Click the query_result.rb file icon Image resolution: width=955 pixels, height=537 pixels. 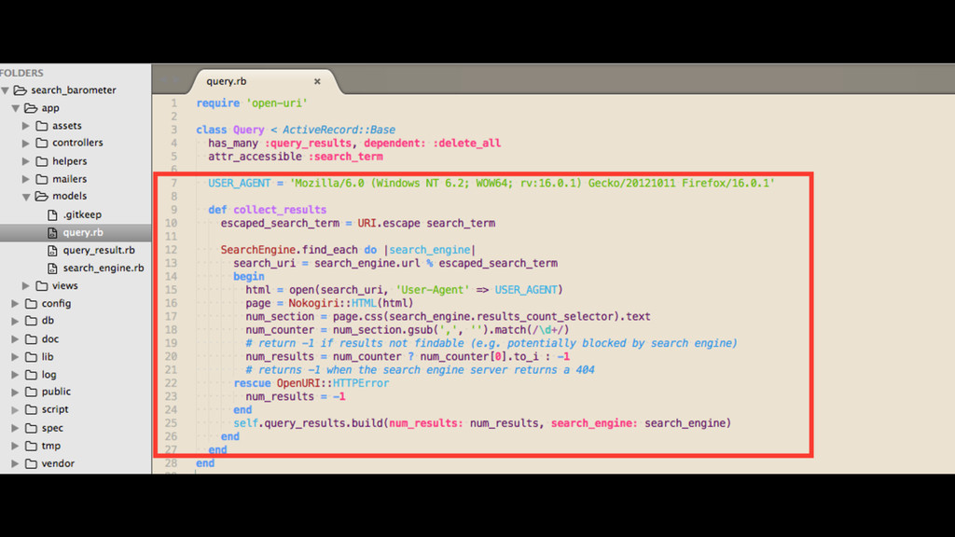(x=52, y=250)
